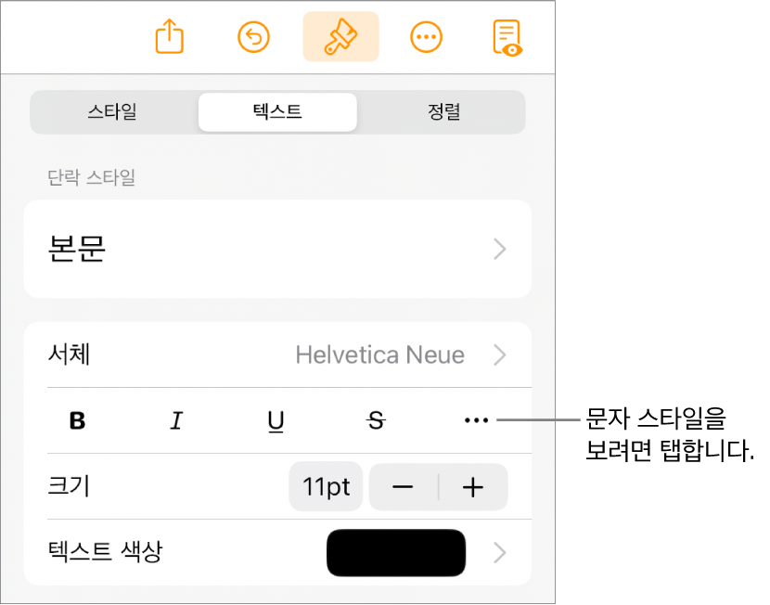Expand the chevron beside 본문

pos(500,249)
